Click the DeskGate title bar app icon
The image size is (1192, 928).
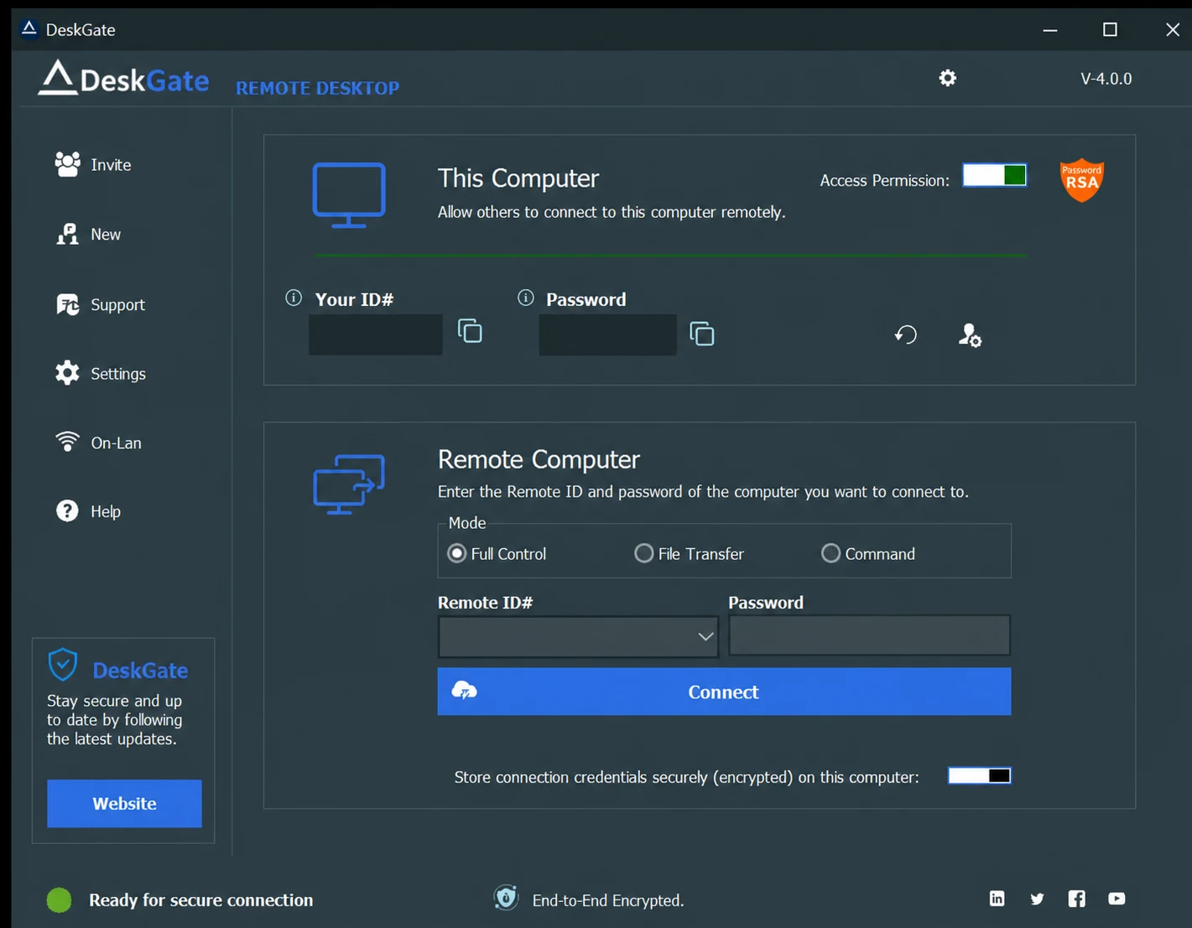click(29, 29)
